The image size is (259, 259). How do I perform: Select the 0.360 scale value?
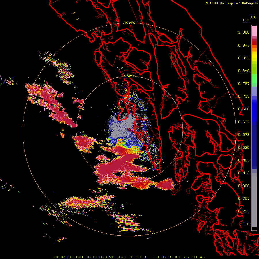coord(244,186)
